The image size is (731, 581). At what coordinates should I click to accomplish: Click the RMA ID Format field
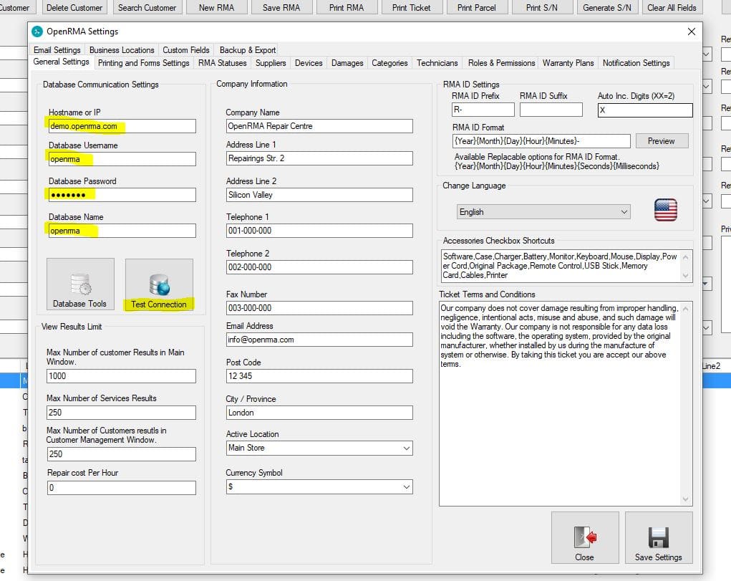pyautogui.click(x=541, y=141)
